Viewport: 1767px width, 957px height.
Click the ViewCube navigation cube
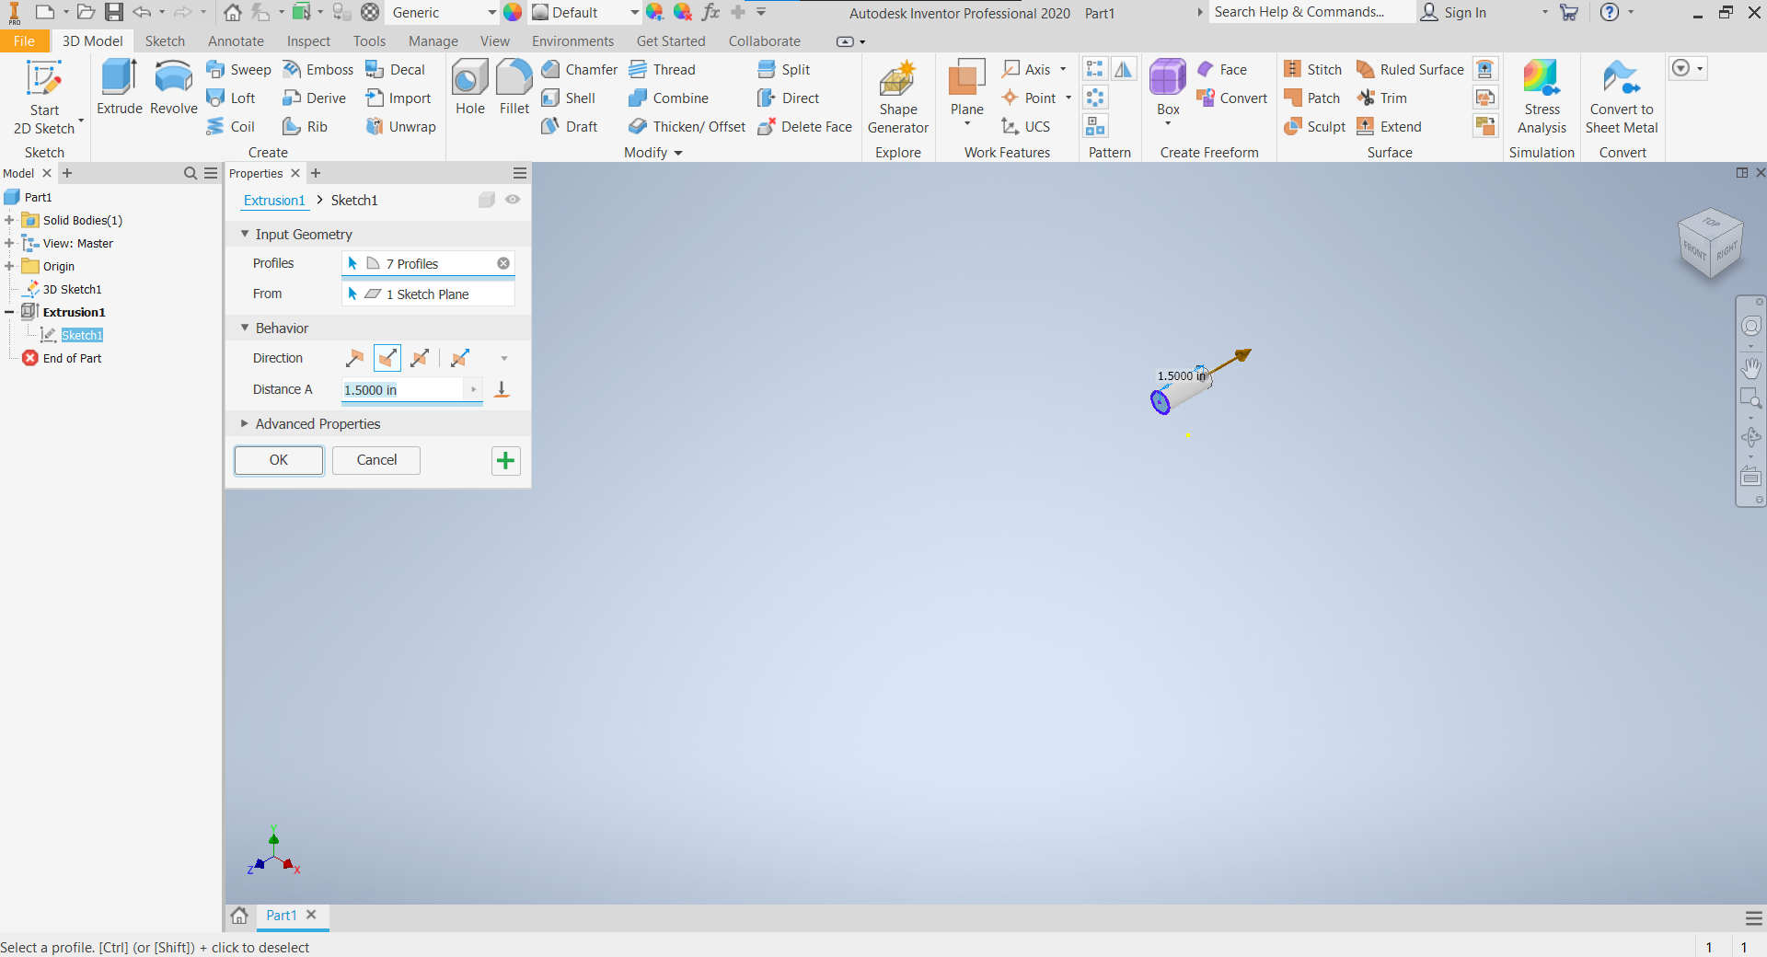[x=1711, y=243]
